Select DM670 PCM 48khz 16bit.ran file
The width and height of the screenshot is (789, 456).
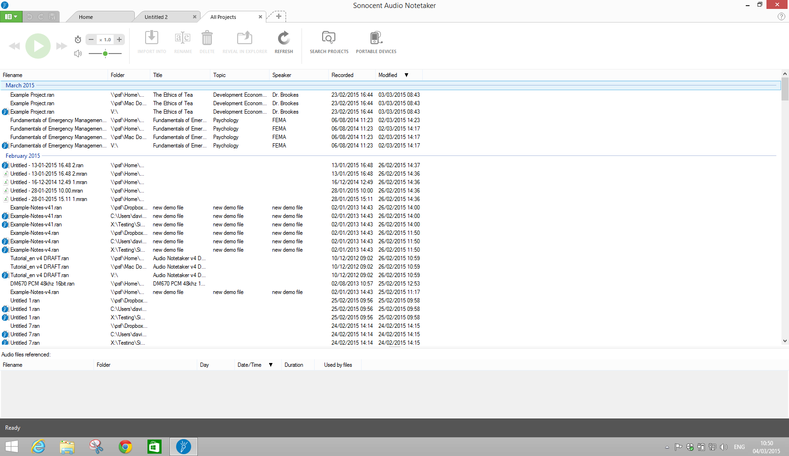(211, 284)
